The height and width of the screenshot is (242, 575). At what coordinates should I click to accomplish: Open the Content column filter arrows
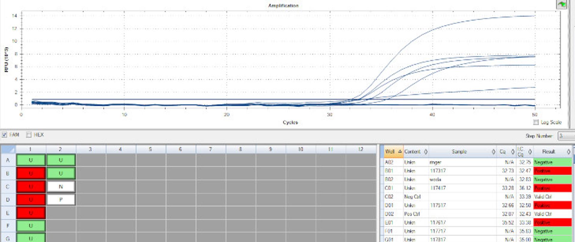(426, 152)
